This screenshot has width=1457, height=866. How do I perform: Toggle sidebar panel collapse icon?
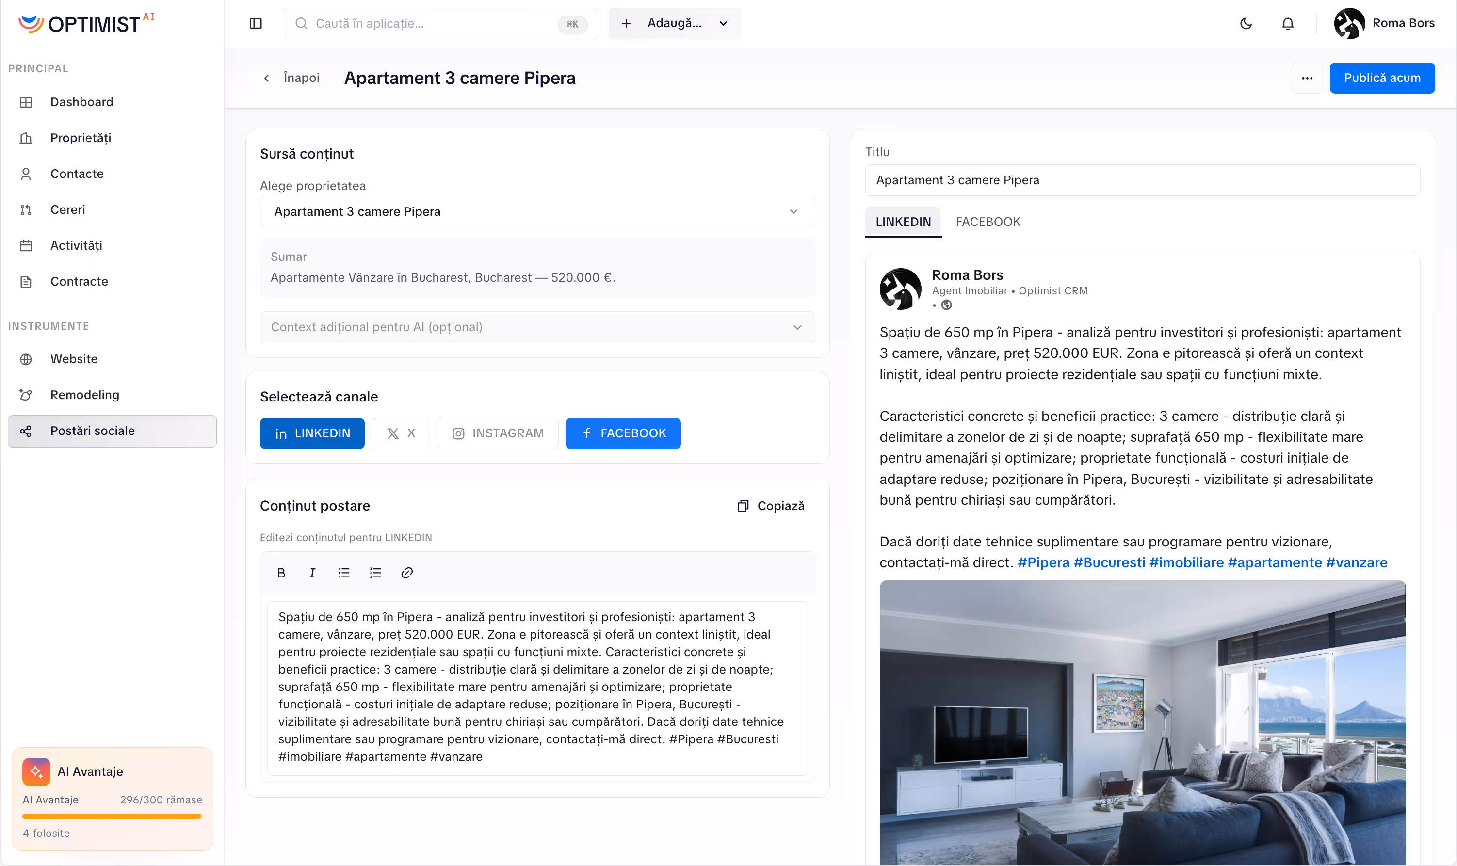tap(256, 23)
